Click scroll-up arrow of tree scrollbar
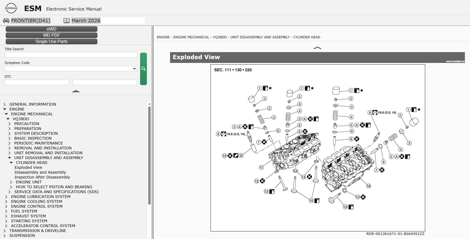470x239 pixels. [149, 104]
